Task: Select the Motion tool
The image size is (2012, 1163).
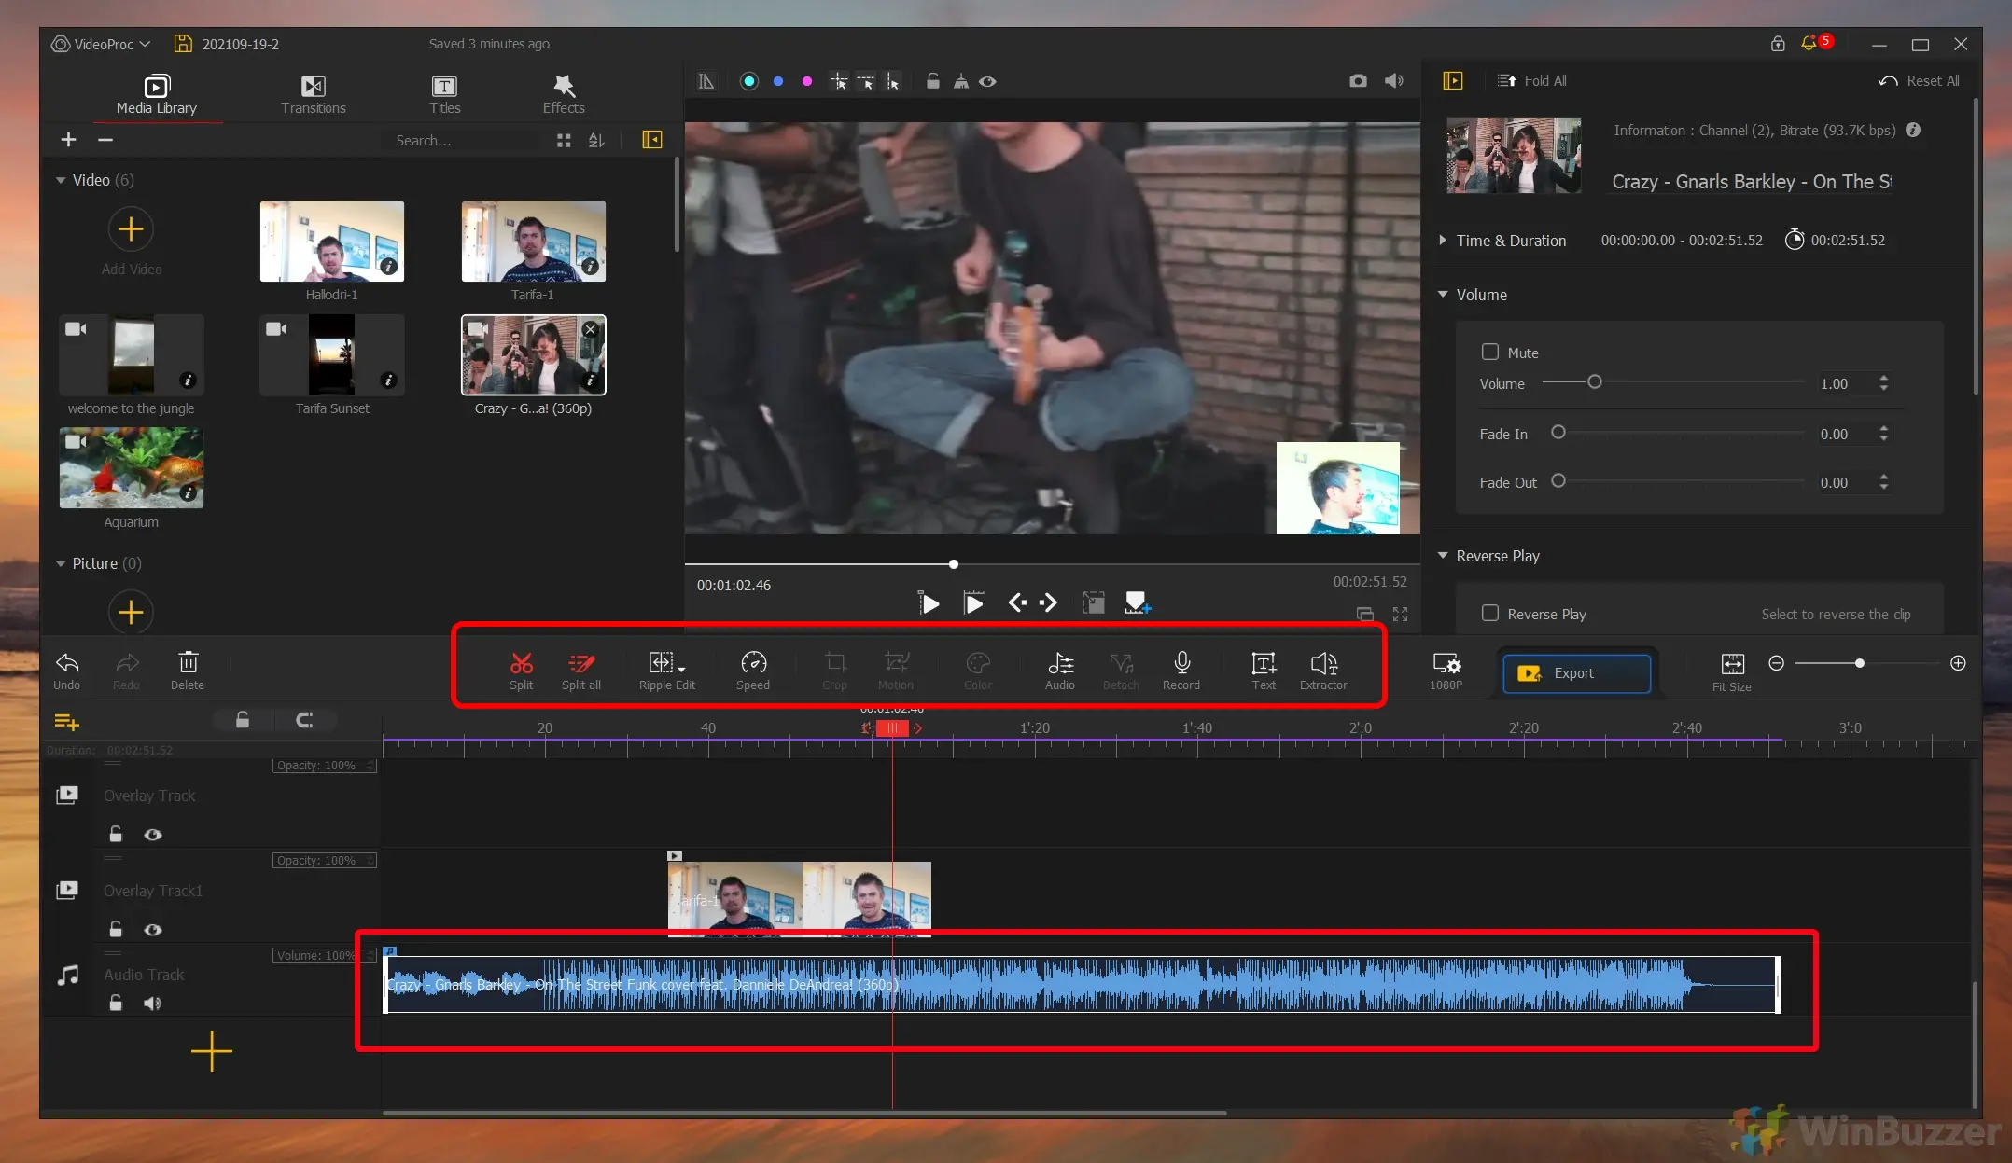Action: point(895,669)
